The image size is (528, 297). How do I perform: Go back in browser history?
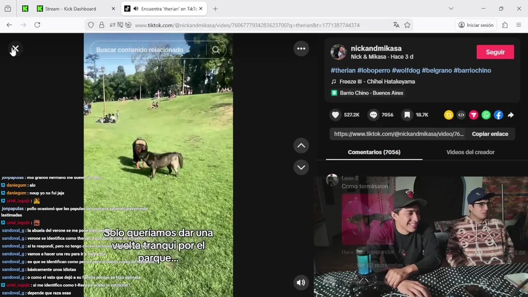[9, 25]
